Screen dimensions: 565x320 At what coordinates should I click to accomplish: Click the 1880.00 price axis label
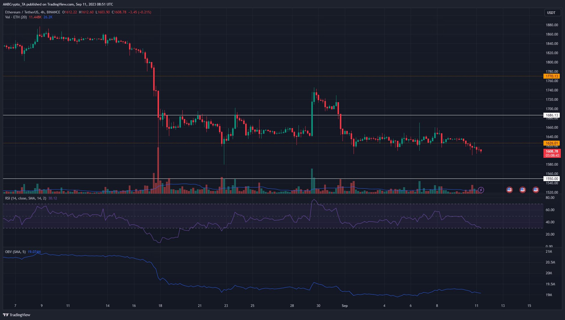point(552,25)
